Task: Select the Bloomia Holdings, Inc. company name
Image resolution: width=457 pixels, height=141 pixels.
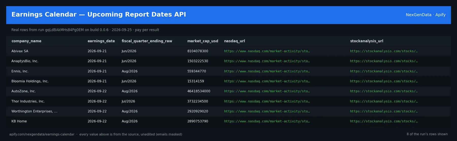Action: click(30, 81)
